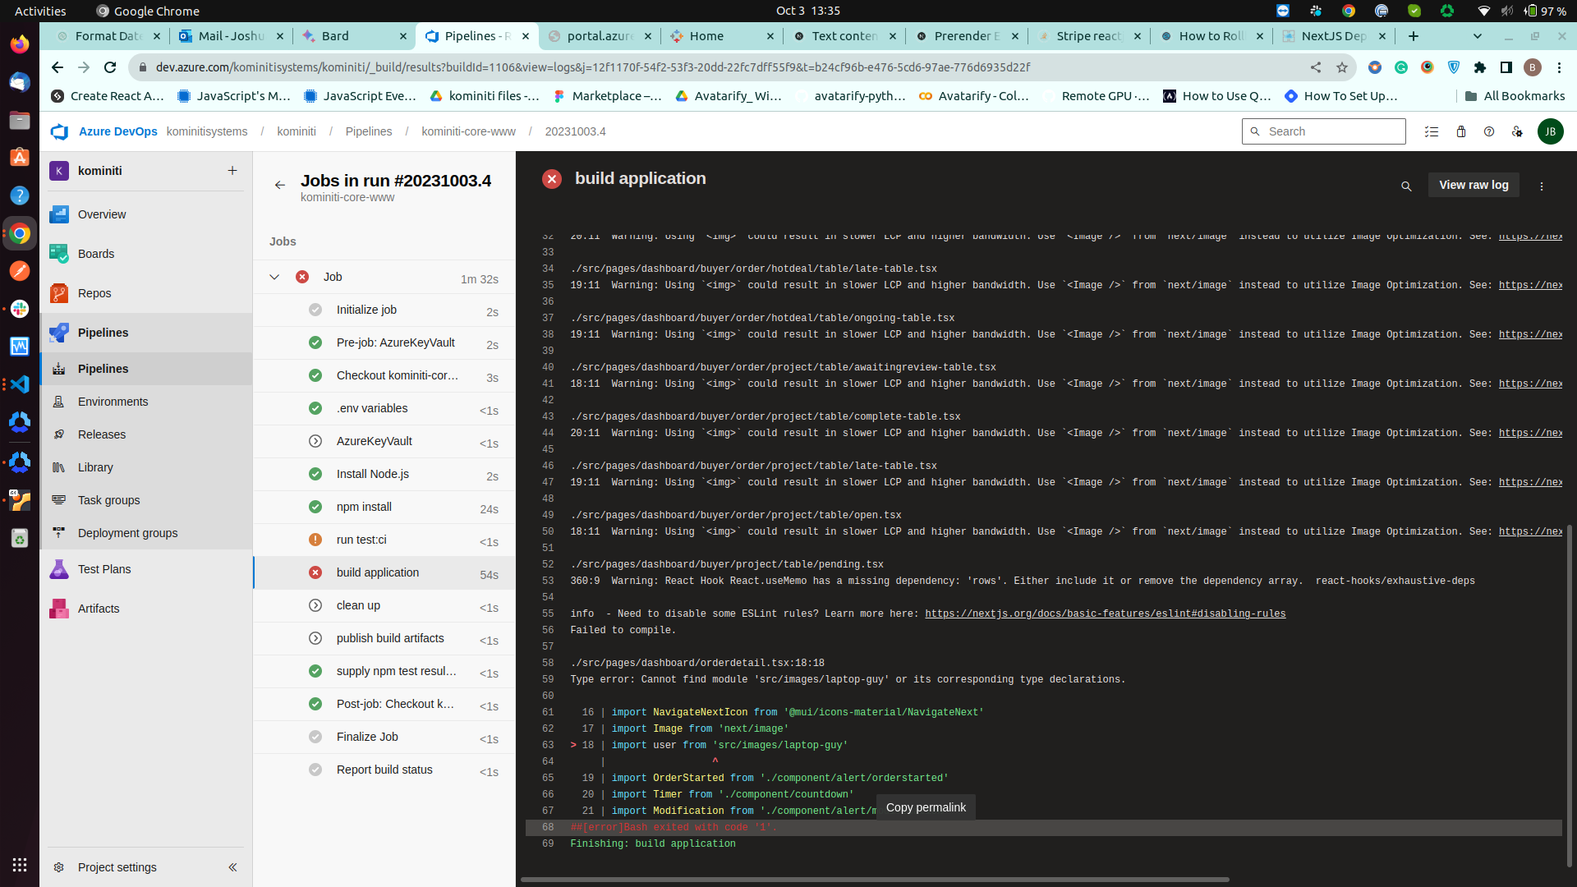Image resolution: width=1577 pixels, height=887 pixels.
Task: Open the help question mark icon
Action: 1489,131
